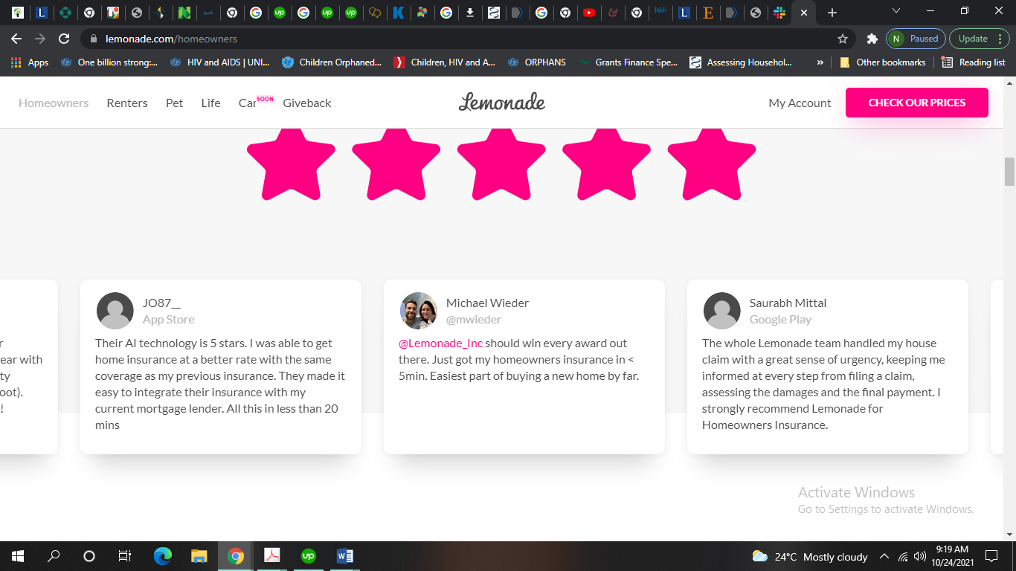
Task: Open My Account
Action: tap(800, 103)
